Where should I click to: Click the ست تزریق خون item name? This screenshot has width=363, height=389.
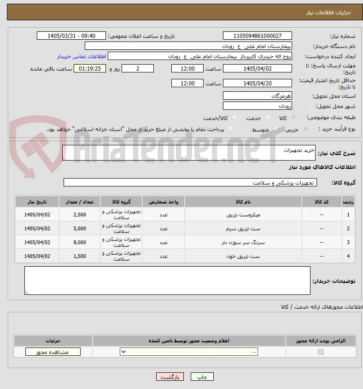click(x=243, y=257)
